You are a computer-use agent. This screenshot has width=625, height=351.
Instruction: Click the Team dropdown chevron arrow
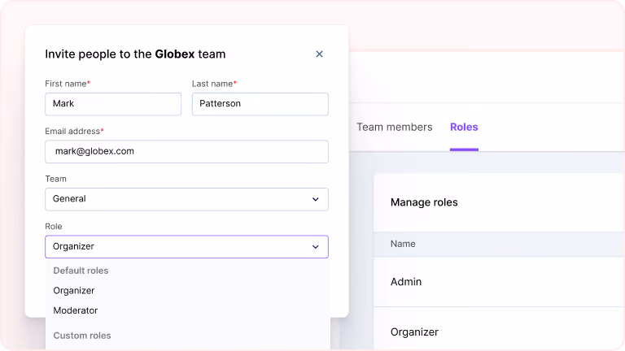tap(315, 199)
